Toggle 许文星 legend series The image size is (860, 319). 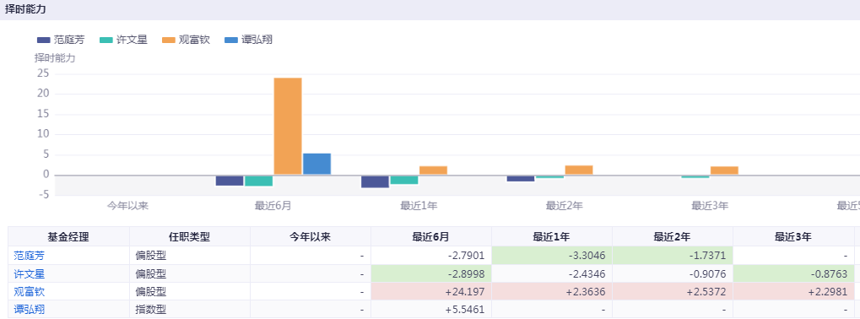(x=123, y=40)
